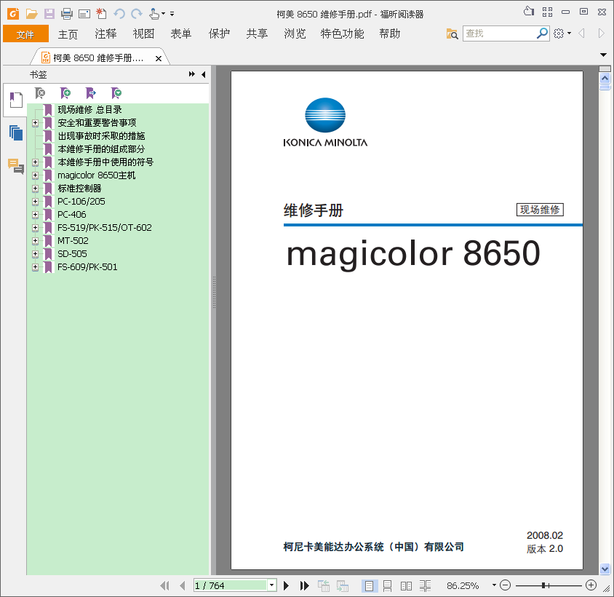Open the tab list dropdown arrow
614x597 pixels.
click(x=603, y=55)
